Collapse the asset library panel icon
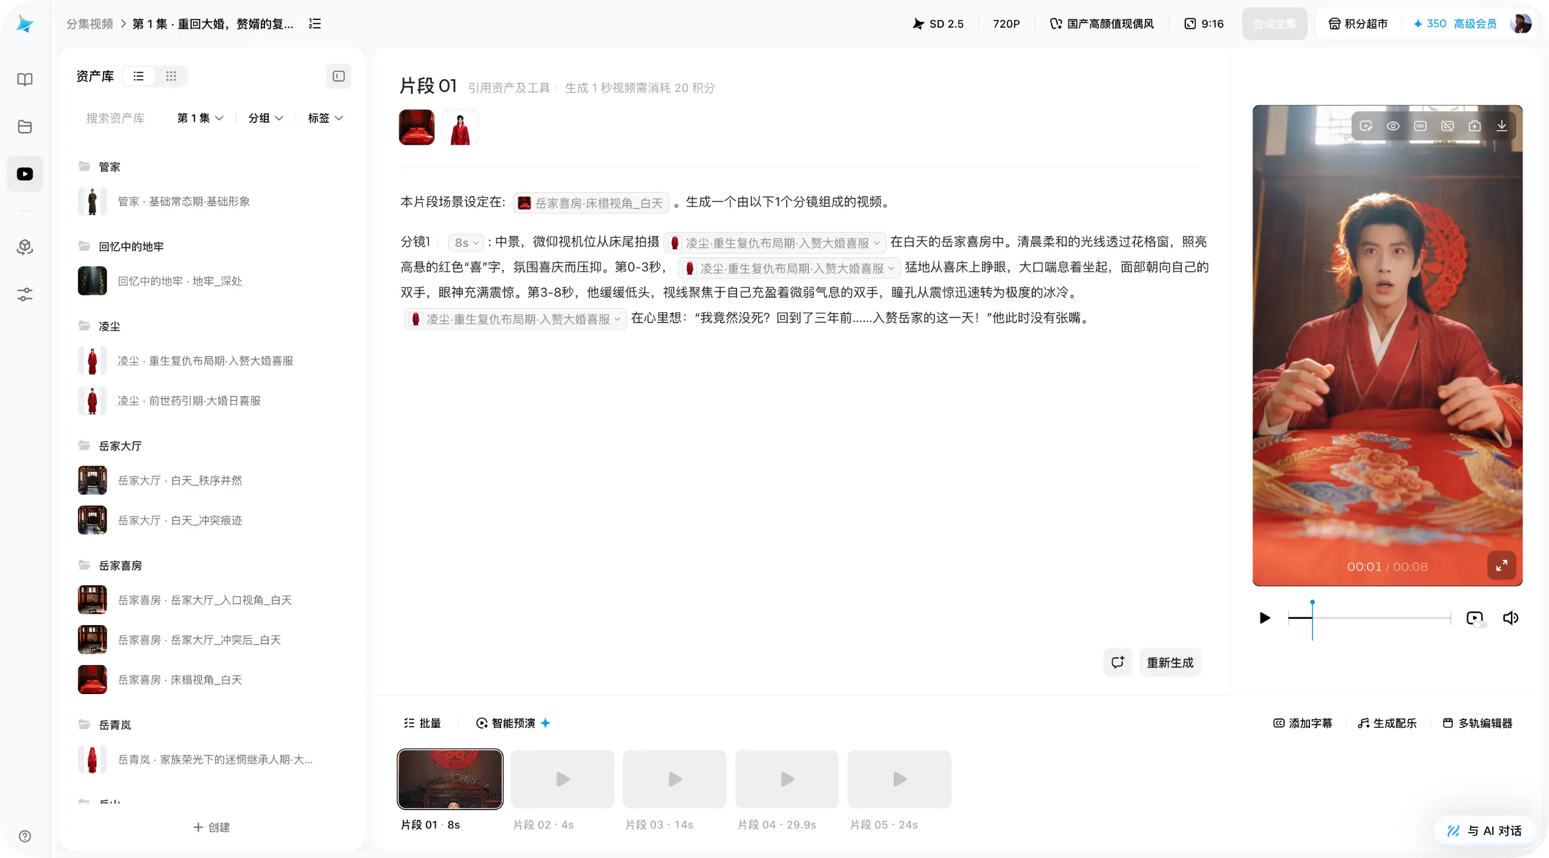Viewport: 1549px width, 858px height. coord(339,76)
